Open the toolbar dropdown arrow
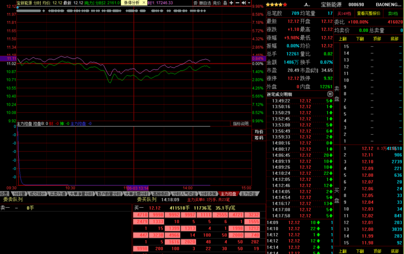 (x=249, y=3)
